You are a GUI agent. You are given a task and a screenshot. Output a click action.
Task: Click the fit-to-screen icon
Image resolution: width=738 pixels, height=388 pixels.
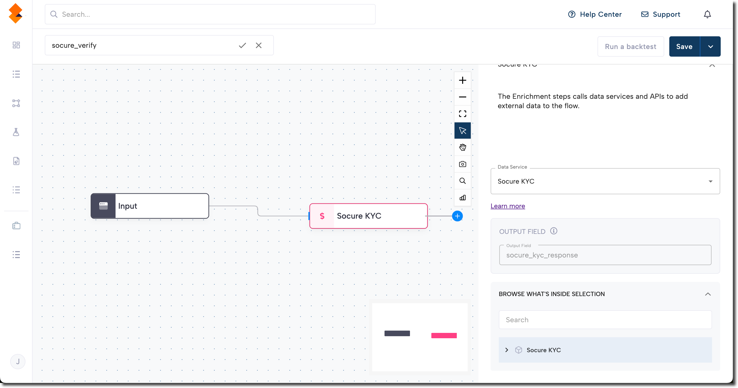(462, 114)
